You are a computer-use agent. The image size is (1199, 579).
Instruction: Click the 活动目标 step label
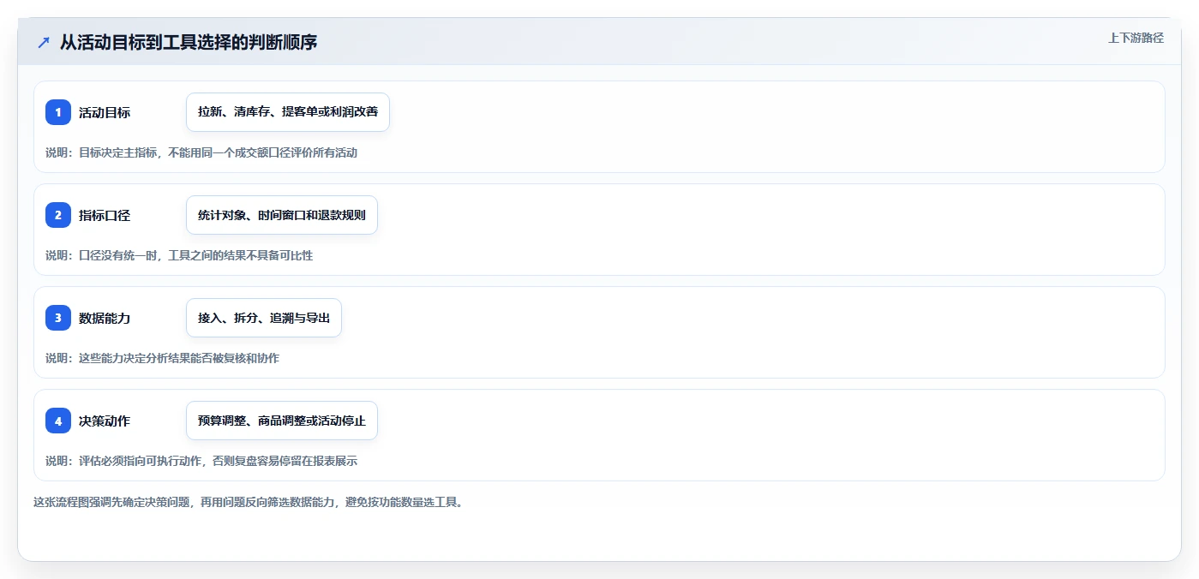pos(105,112)
